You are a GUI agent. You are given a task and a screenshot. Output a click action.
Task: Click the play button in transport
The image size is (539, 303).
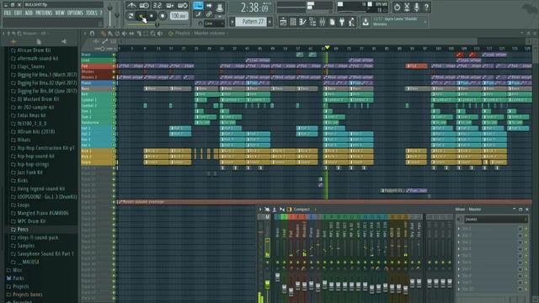pyautogui.click(x=141, y=16)
